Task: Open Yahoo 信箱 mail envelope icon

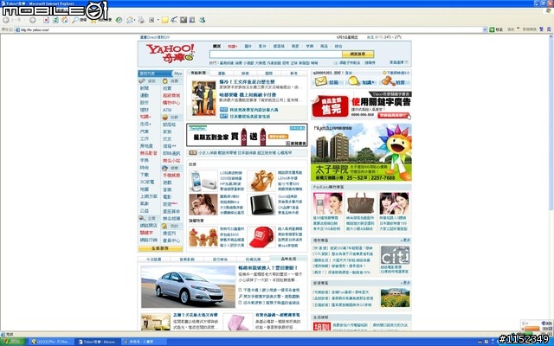Action: pyautogui.click(x=320, y=81)
